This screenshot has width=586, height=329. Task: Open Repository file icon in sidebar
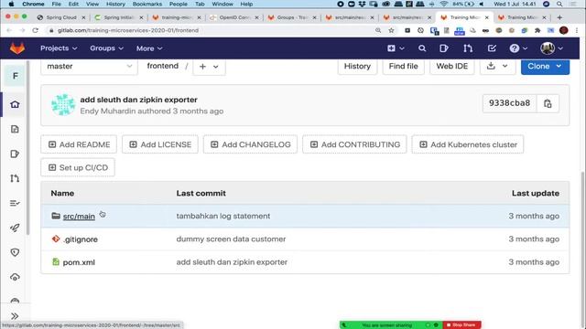point(15,129)
